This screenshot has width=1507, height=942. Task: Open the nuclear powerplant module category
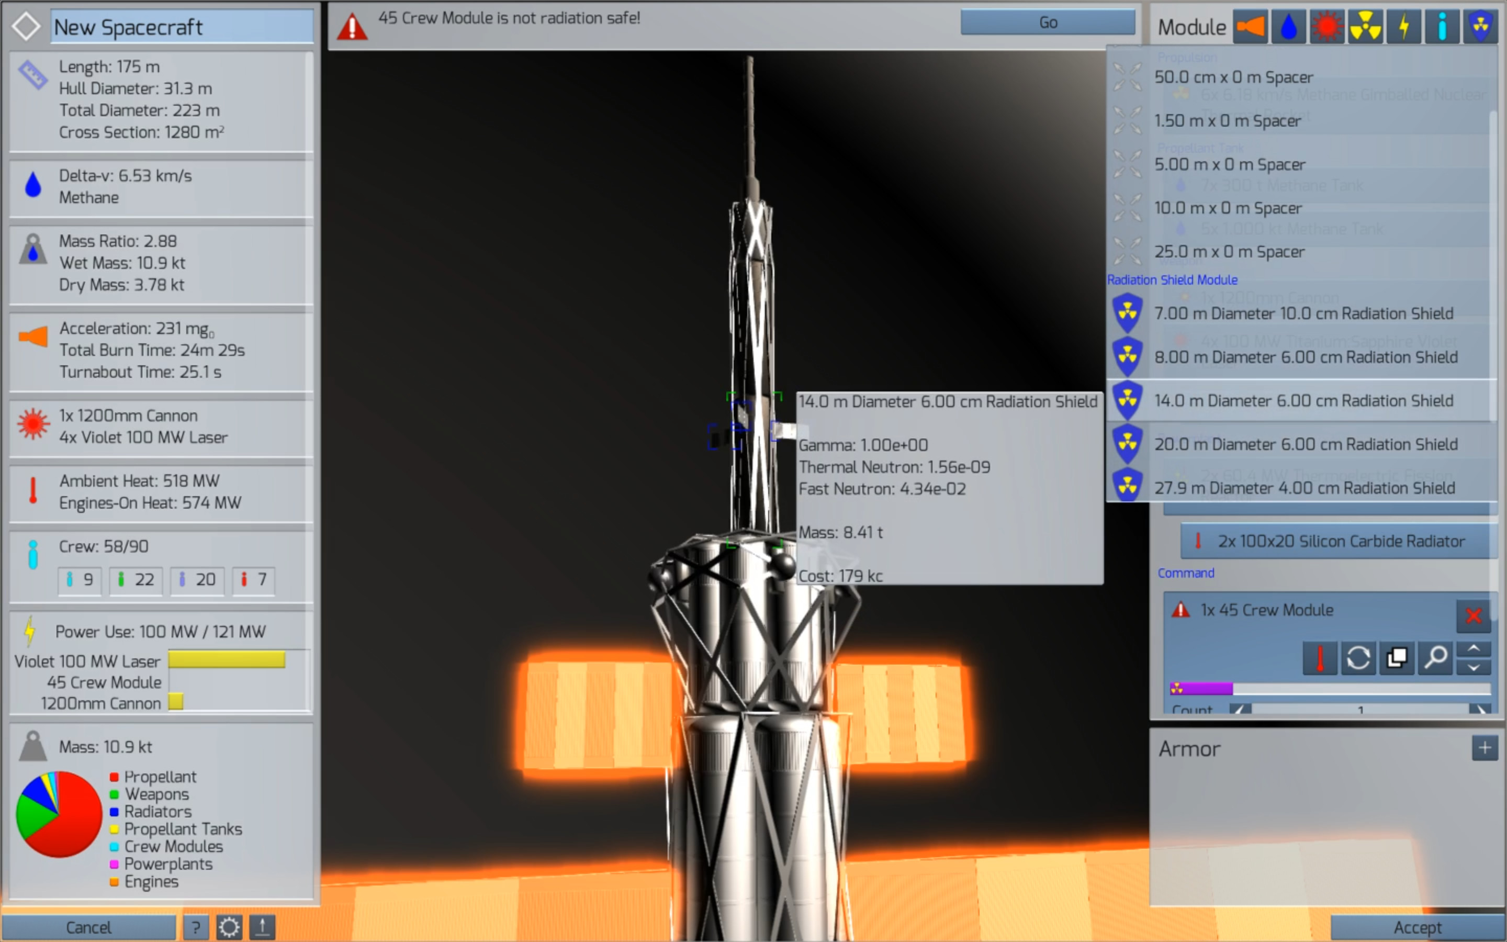[x=1366, y=26]
